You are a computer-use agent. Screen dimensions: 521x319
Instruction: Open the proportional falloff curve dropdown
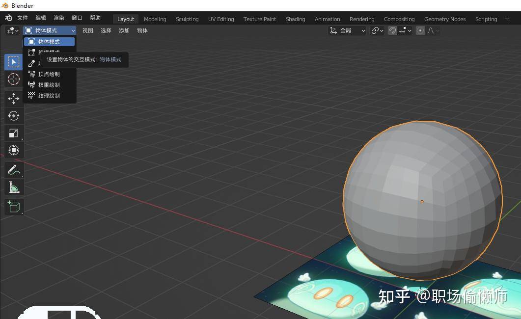[433, 30]
